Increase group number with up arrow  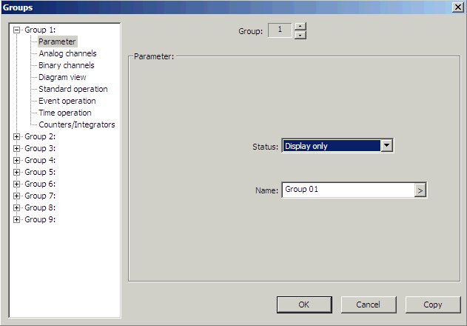(300, 27)
